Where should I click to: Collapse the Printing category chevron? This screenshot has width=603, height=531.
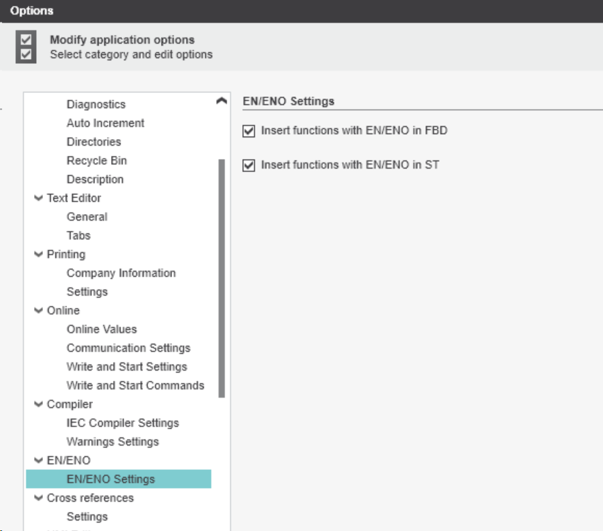click(x=38, y=254)
